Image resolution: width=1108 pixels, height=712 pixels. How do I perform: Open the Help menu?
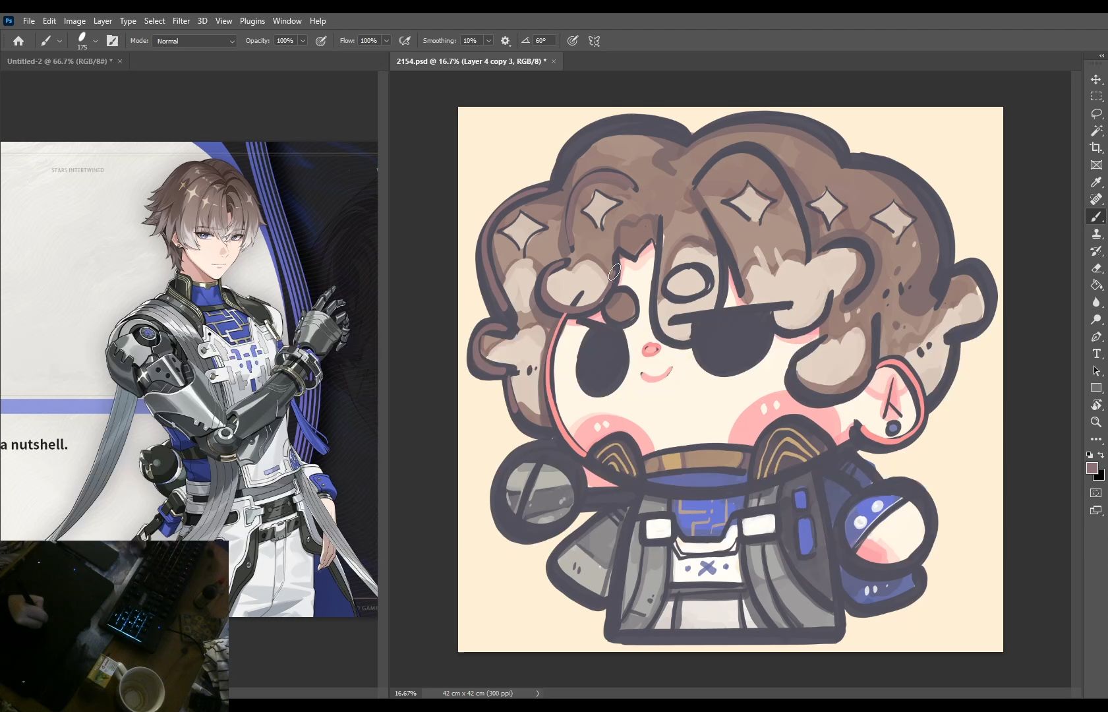pos(318,21)
